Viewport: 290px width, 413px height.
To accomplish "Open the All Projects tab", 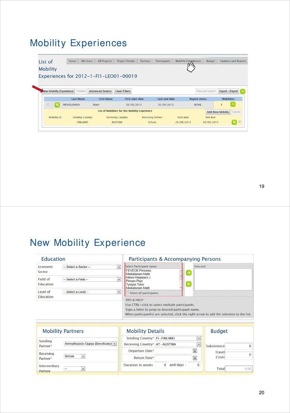I will click(105, 61).
